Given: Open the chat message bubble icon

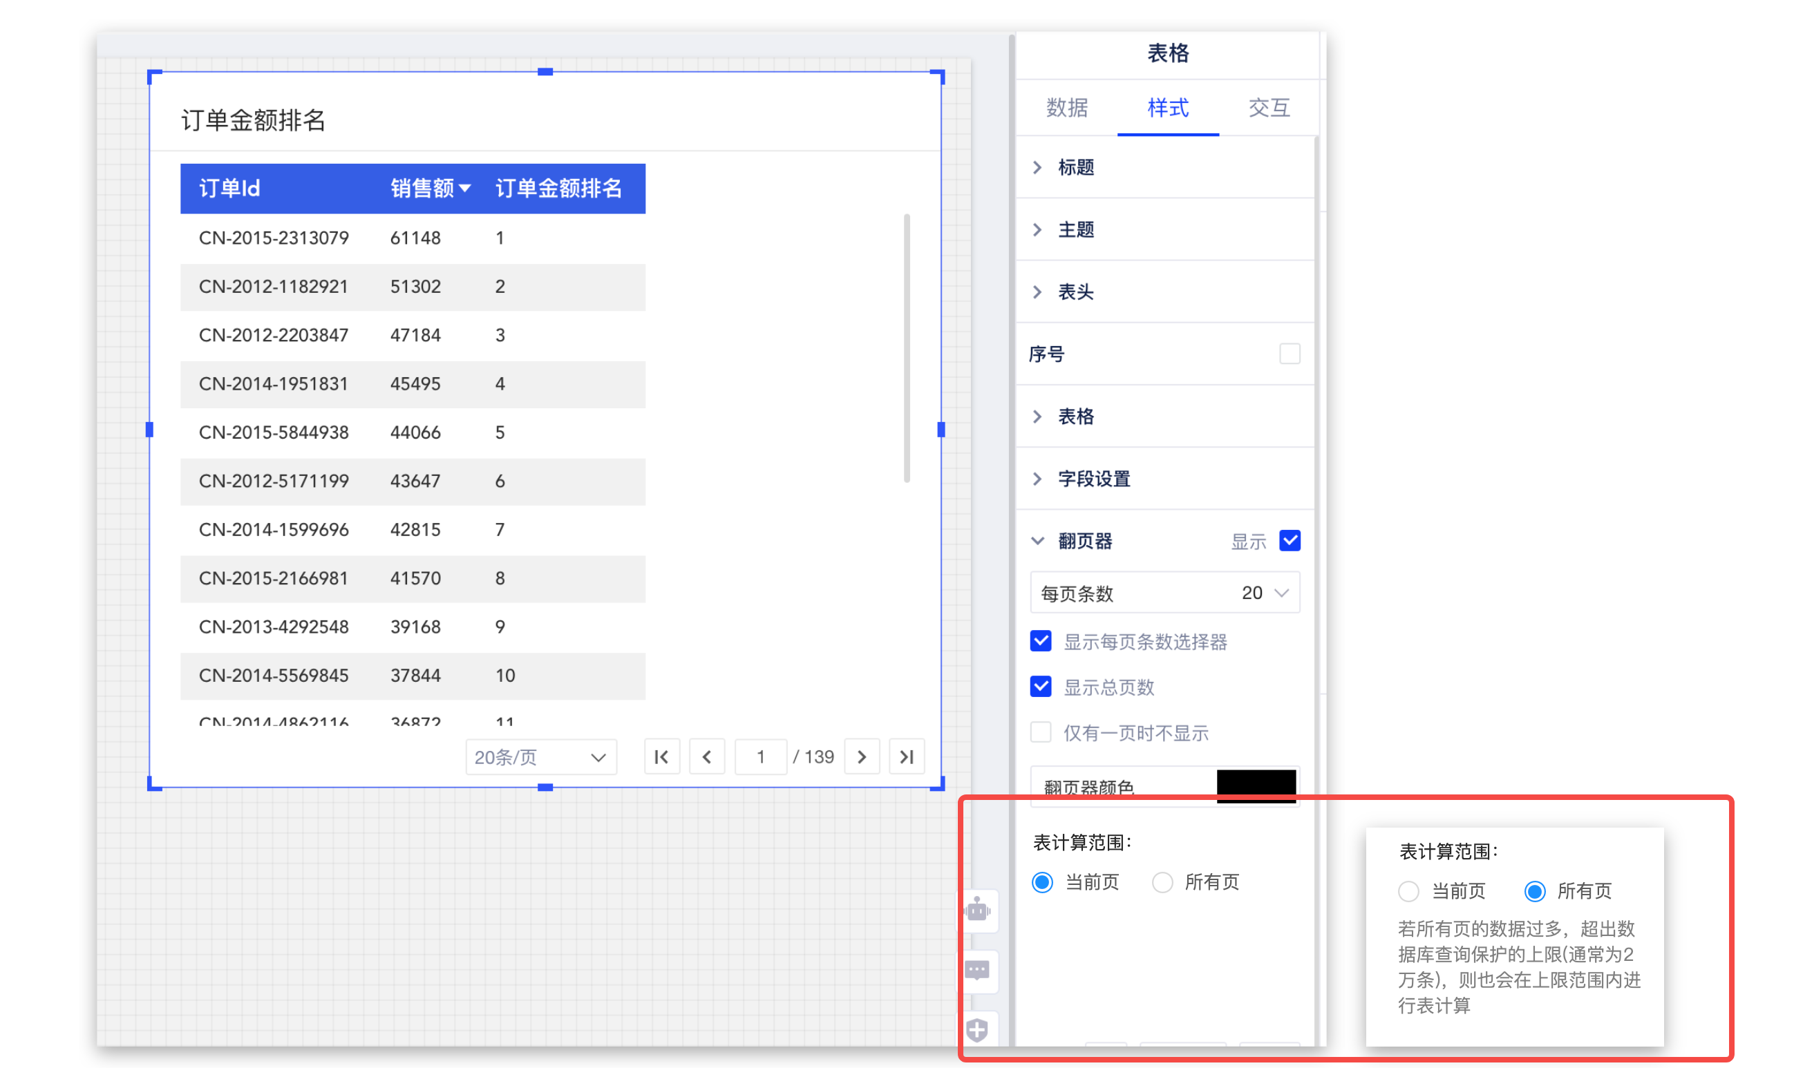Looking at the screenshot, I should [977, 970].
